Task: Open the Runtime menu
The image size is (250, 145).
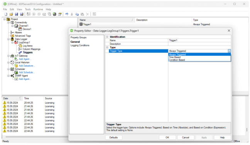Action: pyautogui.click(x=38, y=9)
